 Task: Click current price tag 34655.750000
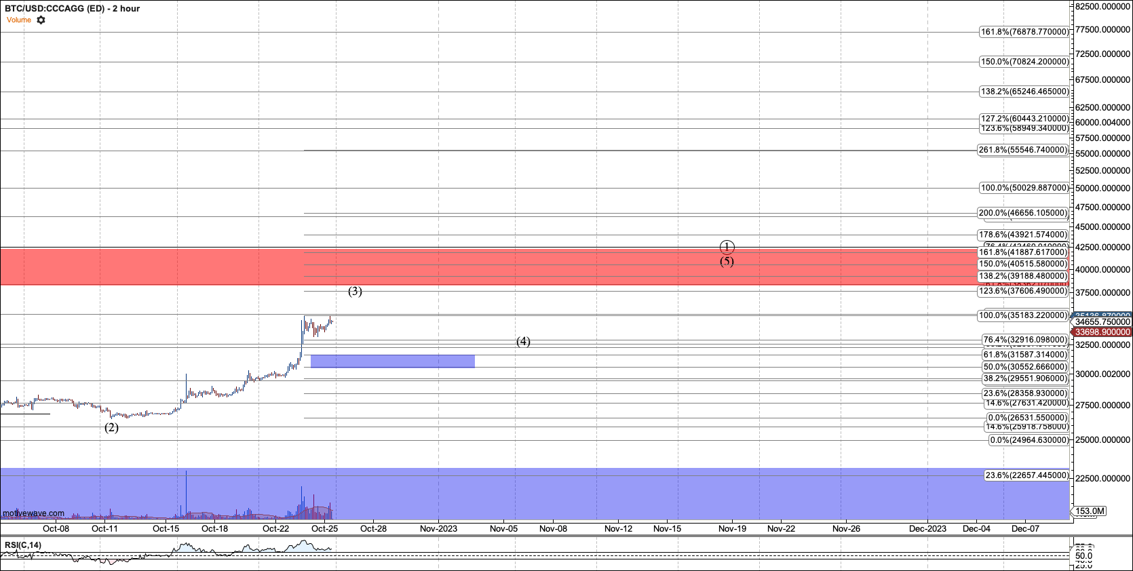1102,322
